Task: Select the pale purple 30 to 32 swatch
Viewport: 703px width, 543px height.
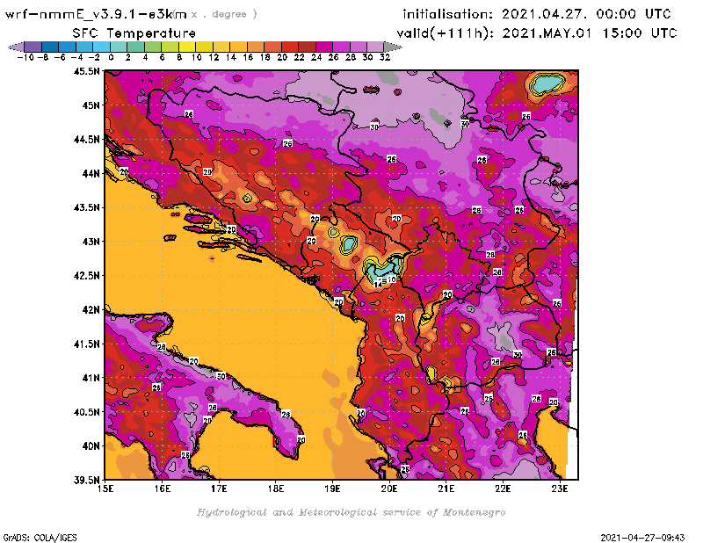Action: 375,47
